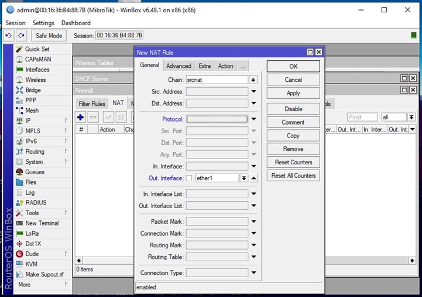Expand Packet Mark field
422x297 pixels.
click(253, 222)
